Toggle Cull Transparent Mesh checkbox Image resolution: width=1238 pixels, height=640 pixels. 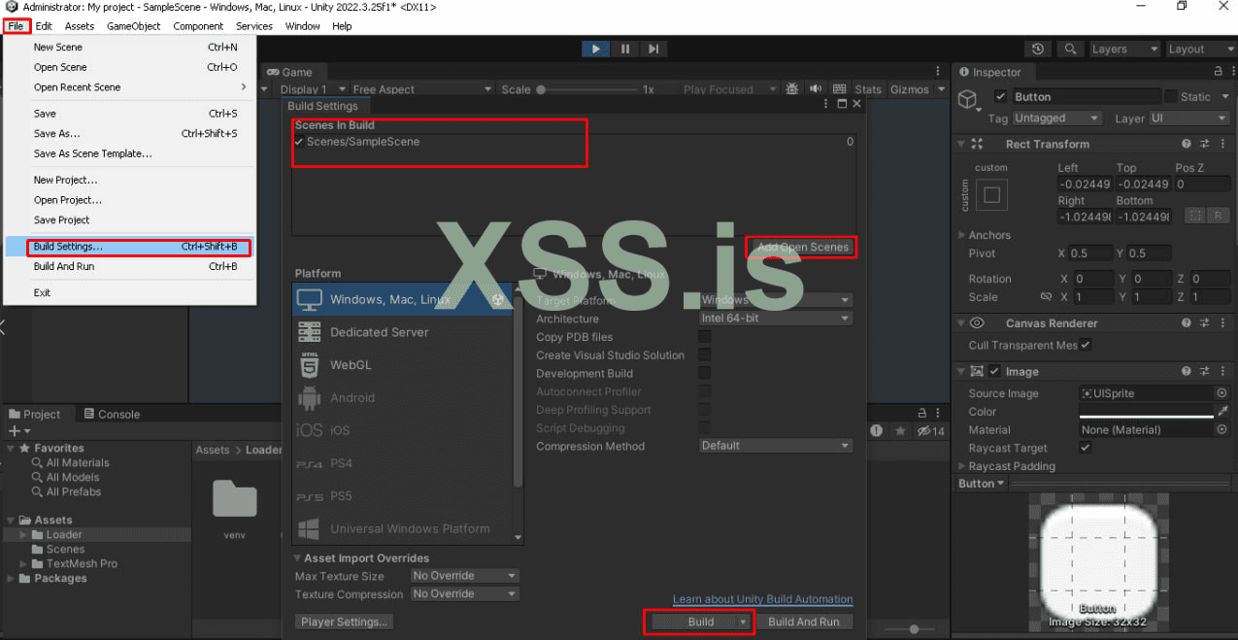[x=1086, y=345]
